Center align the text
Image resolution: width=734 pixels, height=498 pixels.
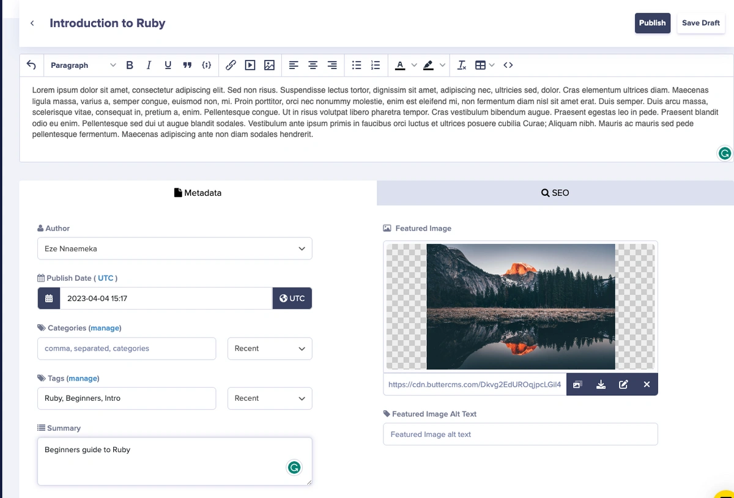click(x=313, y=65)
